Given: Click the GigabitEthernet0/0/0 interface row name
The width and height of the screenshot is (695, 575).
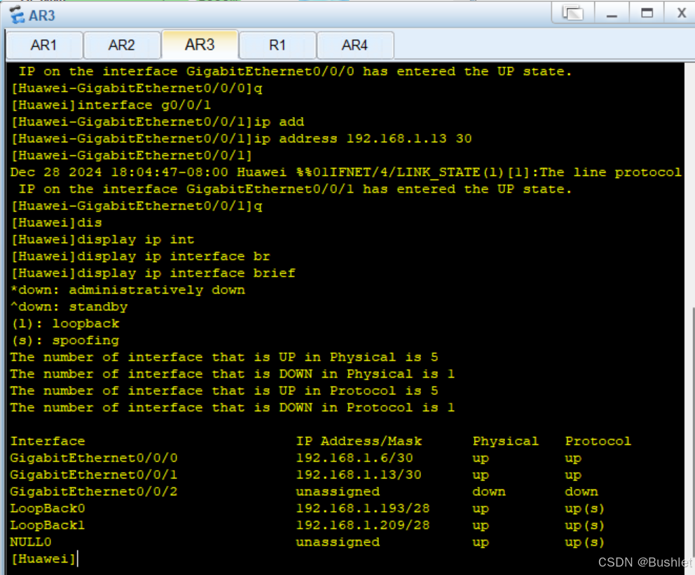Looking at the screenshot, I should point(94,457).
